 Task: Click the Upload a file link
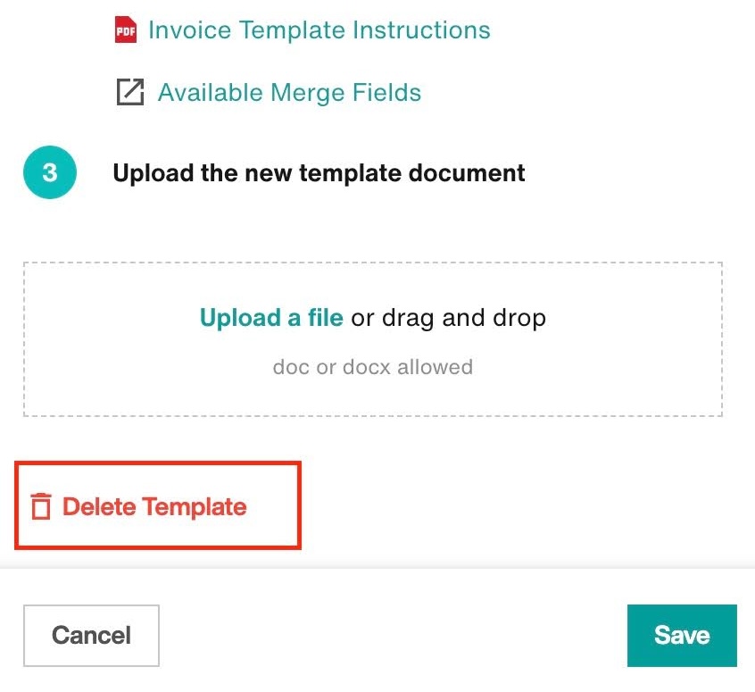[x=271, y=318]
